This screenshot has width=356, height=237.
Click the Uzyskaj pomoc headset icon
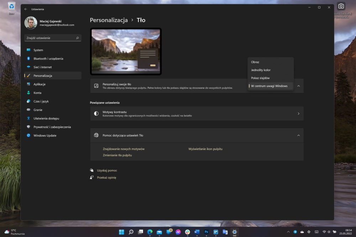point(92,170)
